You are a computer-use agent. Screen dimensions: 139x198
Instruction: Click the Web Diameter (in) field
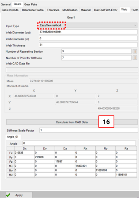88,38
